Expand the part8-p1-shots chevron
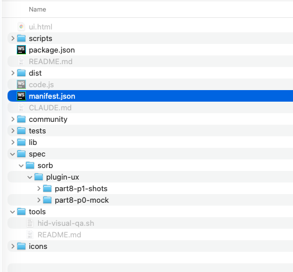The image size is (293, 272). [39, 188]
